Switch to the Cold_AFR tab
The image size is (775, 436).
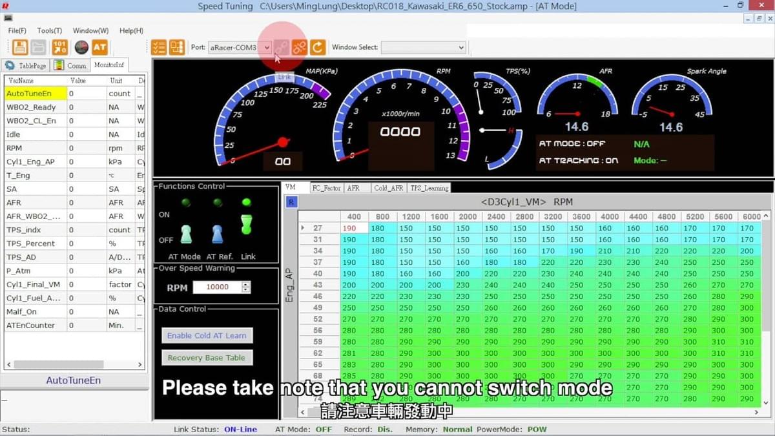[x=389, y=188]
